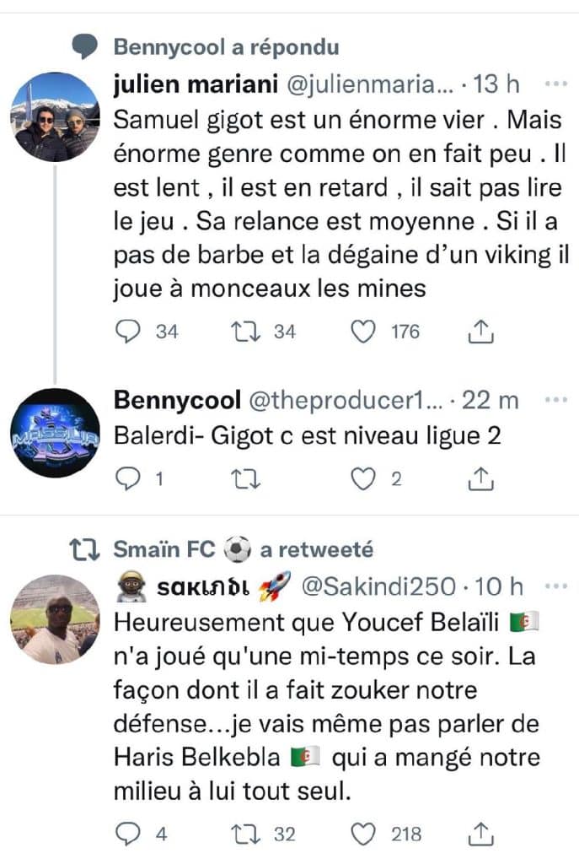This screenshot has height=864, width=579.
Task: Like julien mariani's tweet with 176 likes
Action: 363,332
